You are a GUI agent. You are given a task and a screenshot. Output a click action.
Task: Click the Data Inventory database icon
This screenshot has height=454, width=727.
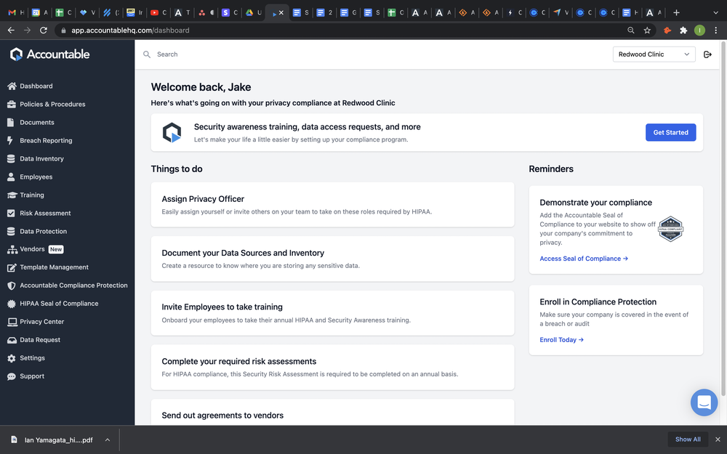11,158
